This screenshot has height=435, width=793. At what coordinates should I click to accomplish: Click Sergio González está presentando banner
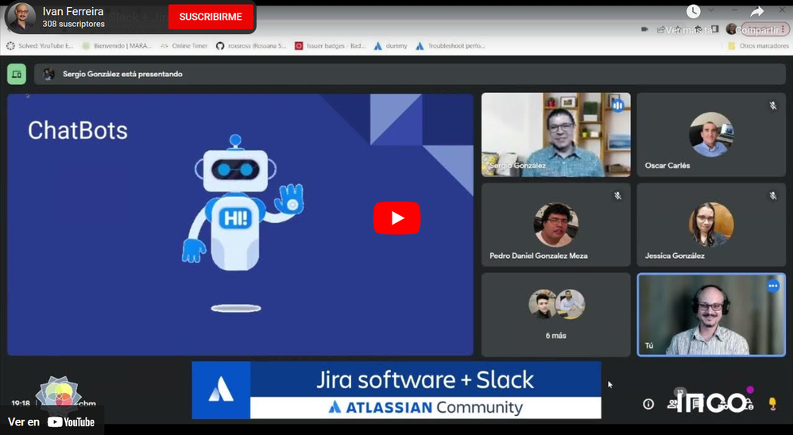[410, 75]
